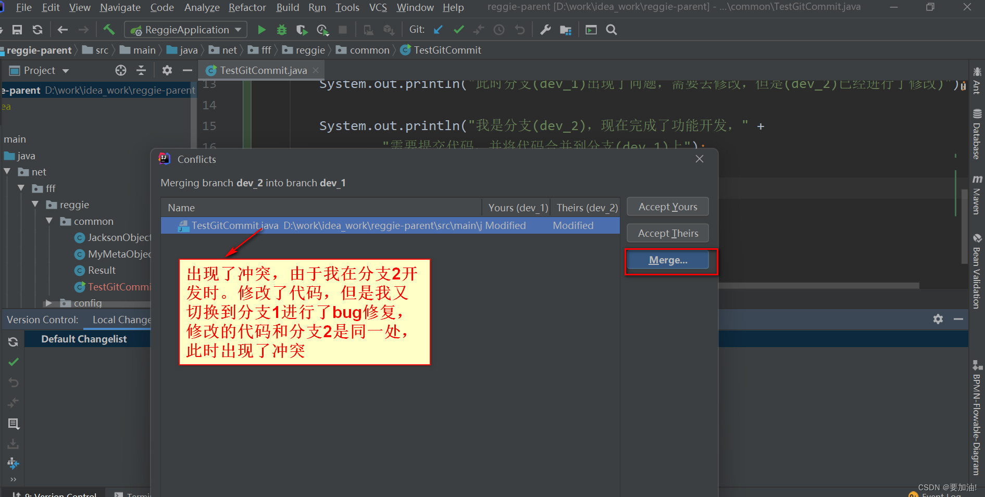Close the TestGitCommit.java editor tab
Viewport: 985px width, 497px height.
tap(316, 70)
